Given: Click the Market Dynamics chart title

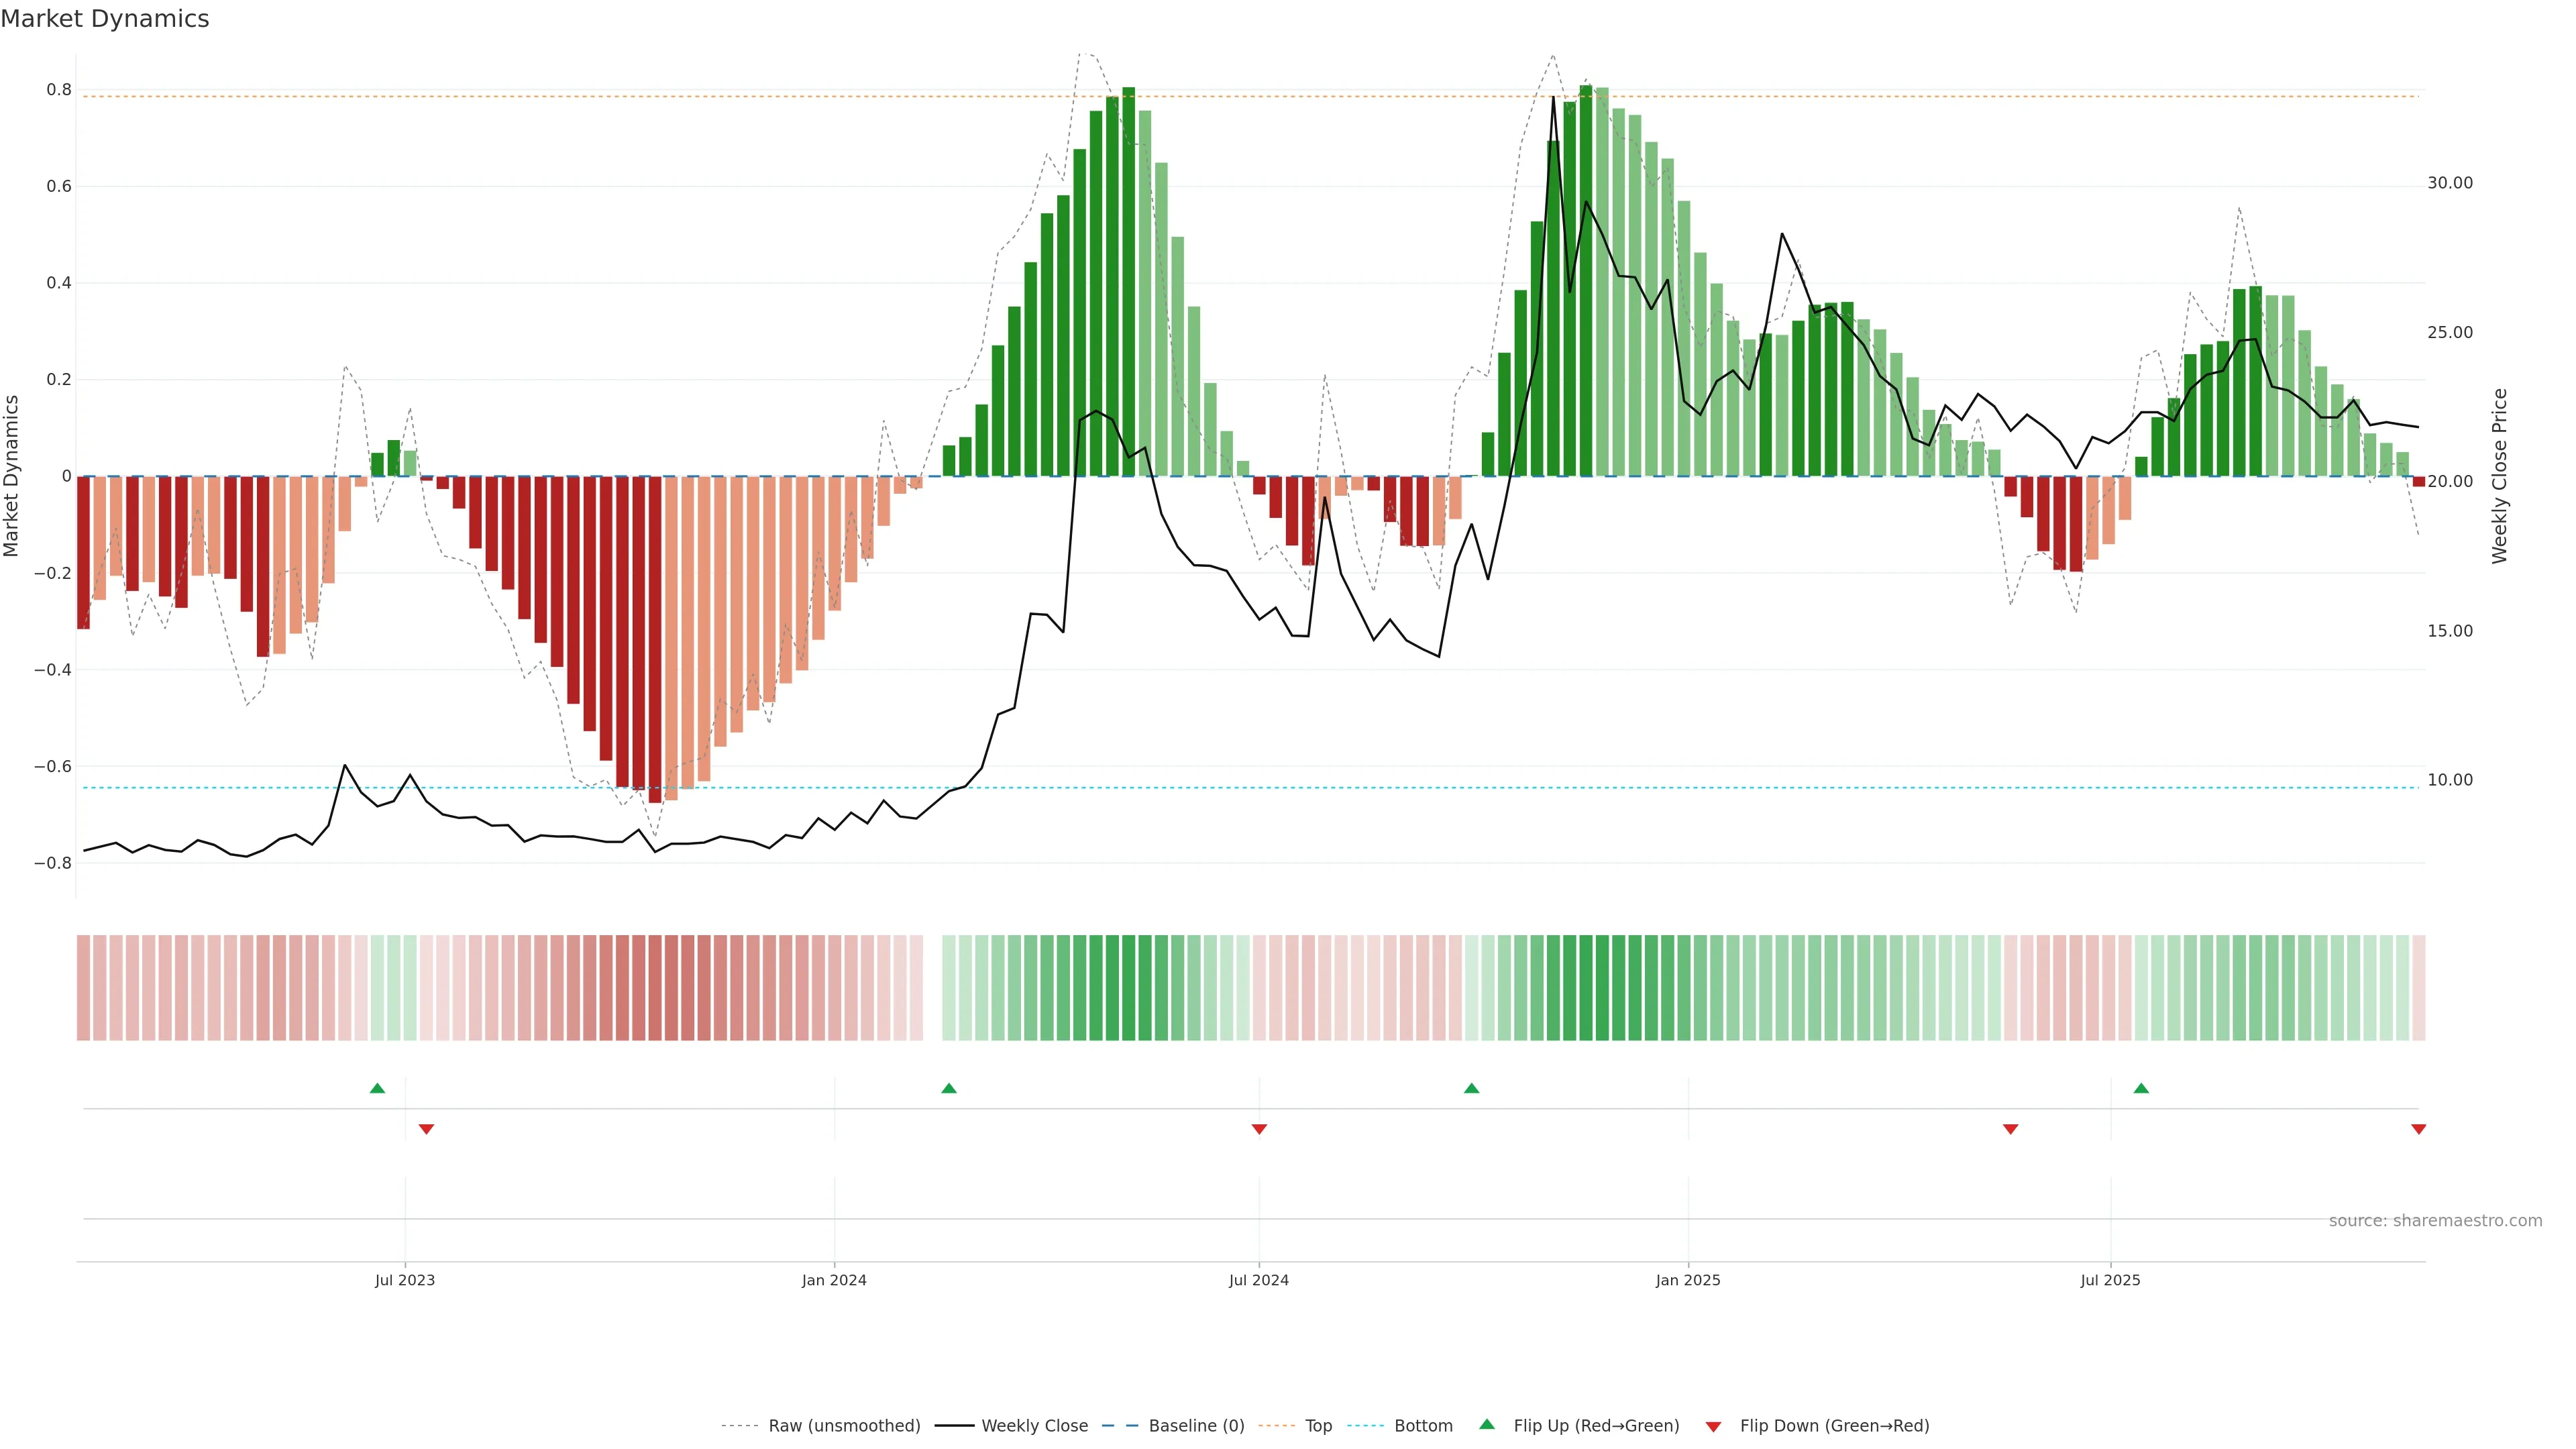Looking at the screenshot, I should pyautogui.click(x=105, y=19).
